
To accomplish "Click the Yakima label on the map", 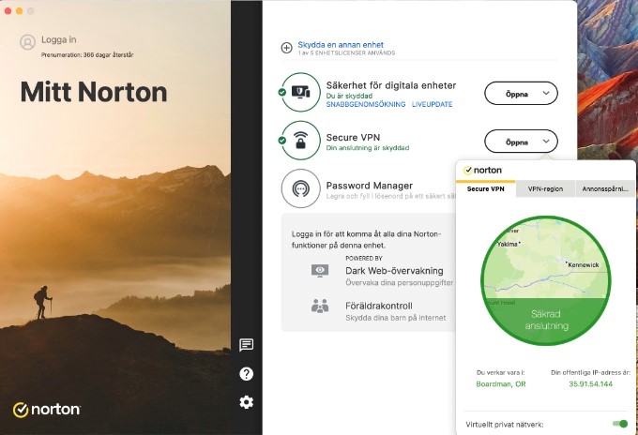I will (508, 245).
